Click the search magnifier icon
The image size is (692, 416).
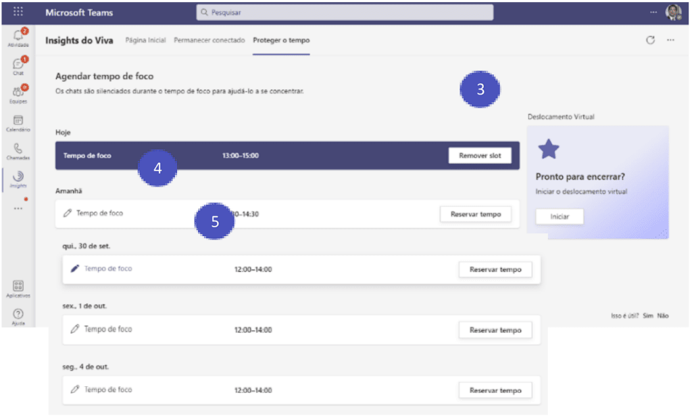204,12
